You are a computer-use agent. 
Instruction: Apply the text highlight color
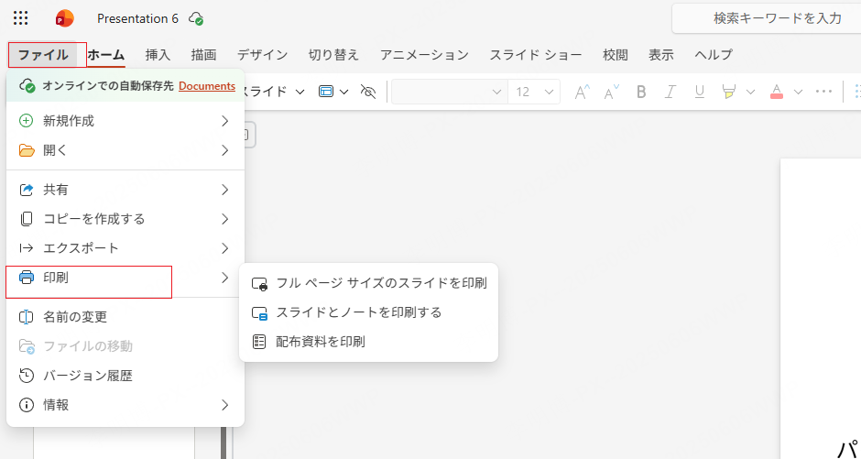(x=729, y=92)
